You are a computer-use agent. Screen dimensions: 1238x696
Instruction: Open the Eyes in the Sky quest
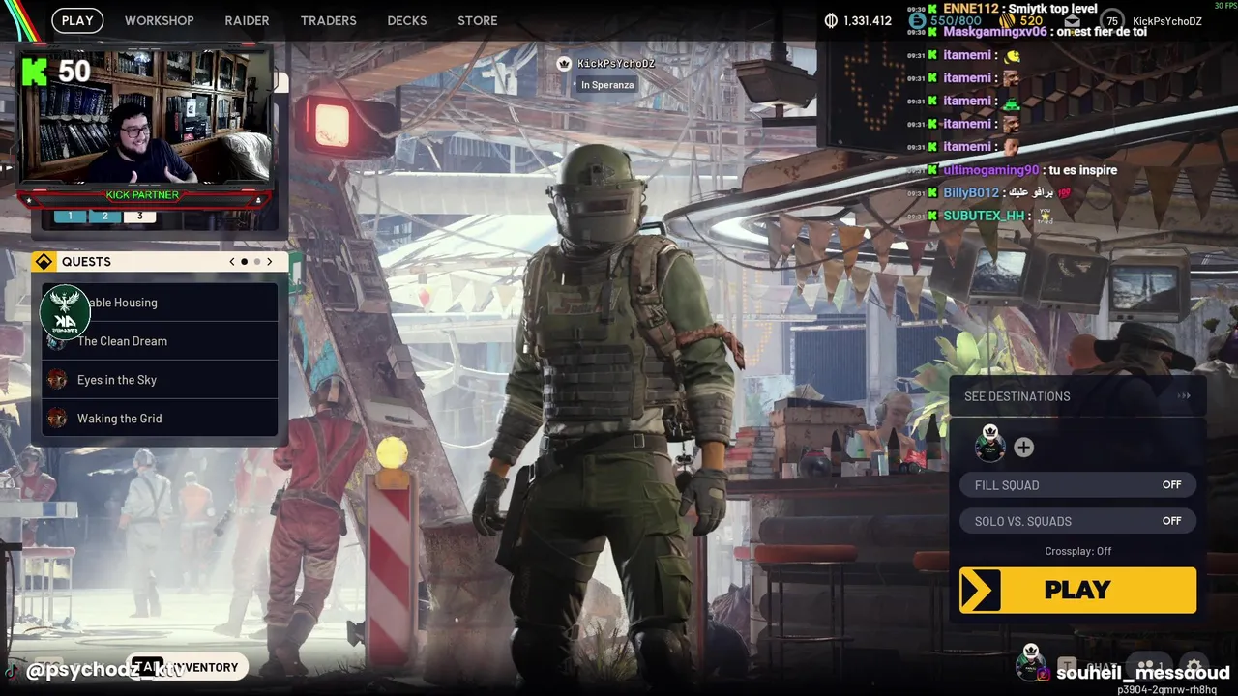click(160, 380)
